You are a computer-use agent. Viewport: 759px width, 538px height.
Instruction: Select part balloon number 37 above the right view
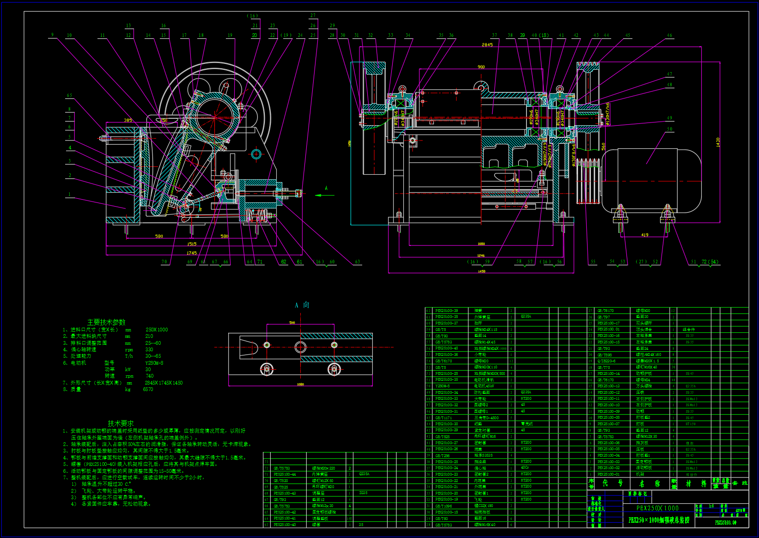pyautogui.click(x=494, y=35)
